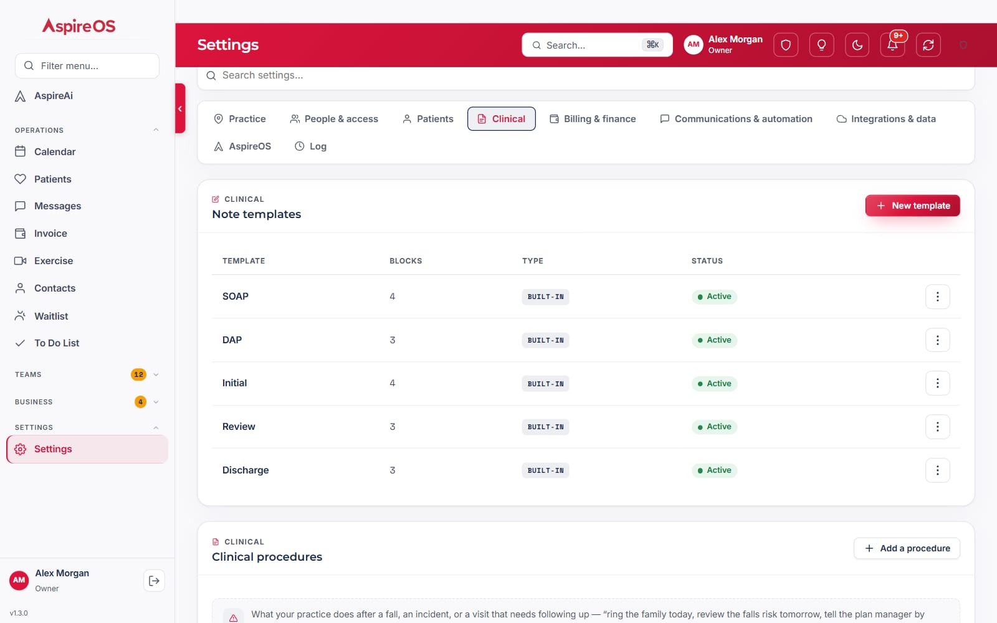997x623 pixels.
Task: Open Waitlist in sidebar
Action: 87,316
